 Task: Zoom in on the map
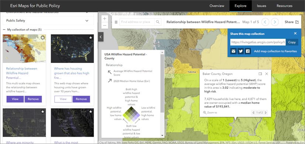(104, 19)
